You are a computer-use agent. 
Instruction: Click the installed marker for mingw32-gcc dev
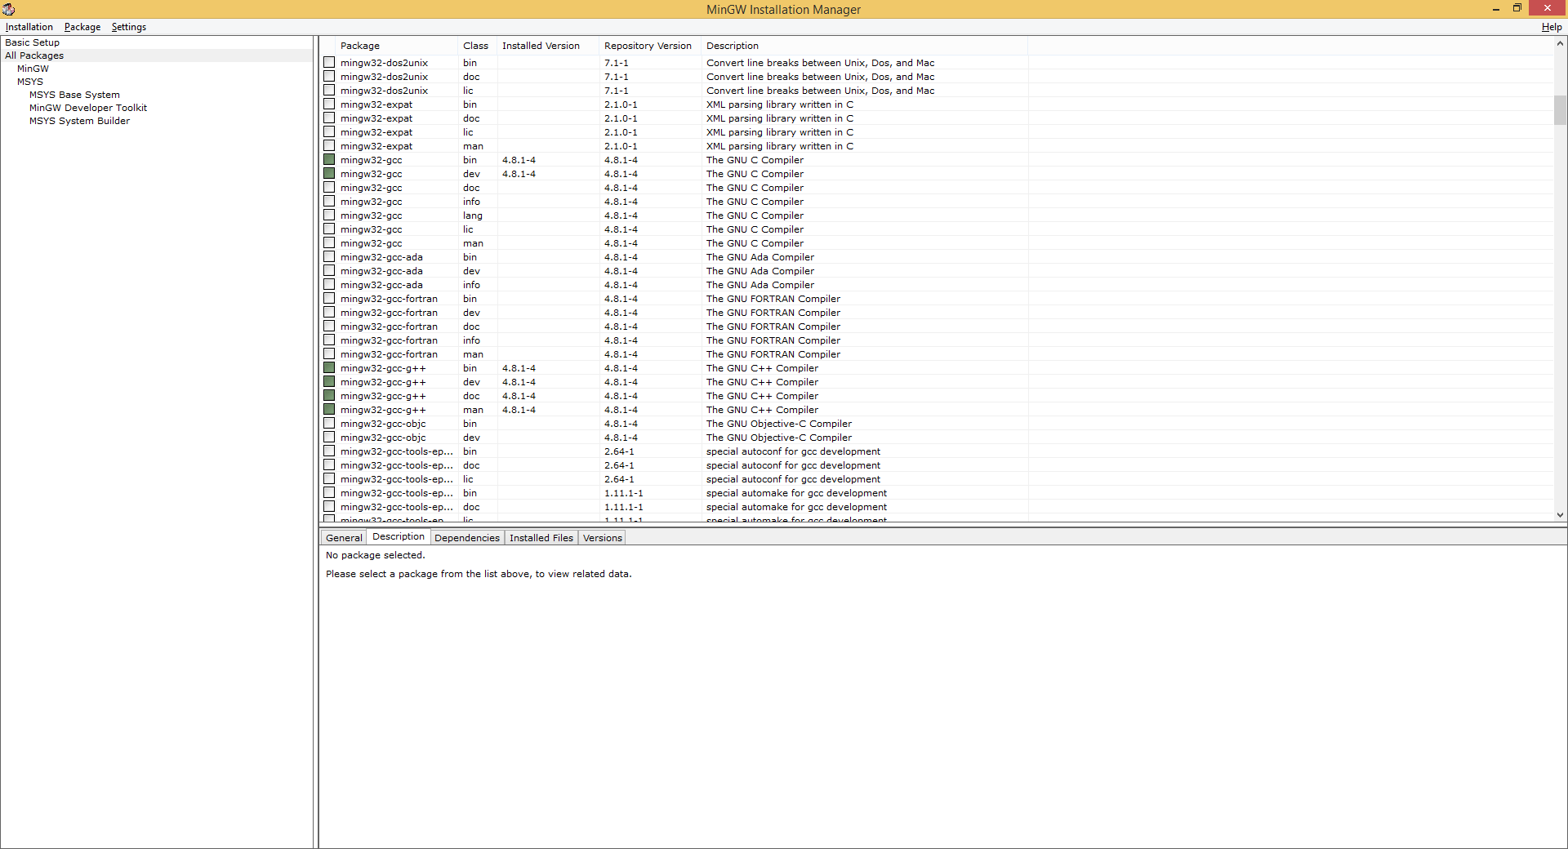[x=329, y=174]
